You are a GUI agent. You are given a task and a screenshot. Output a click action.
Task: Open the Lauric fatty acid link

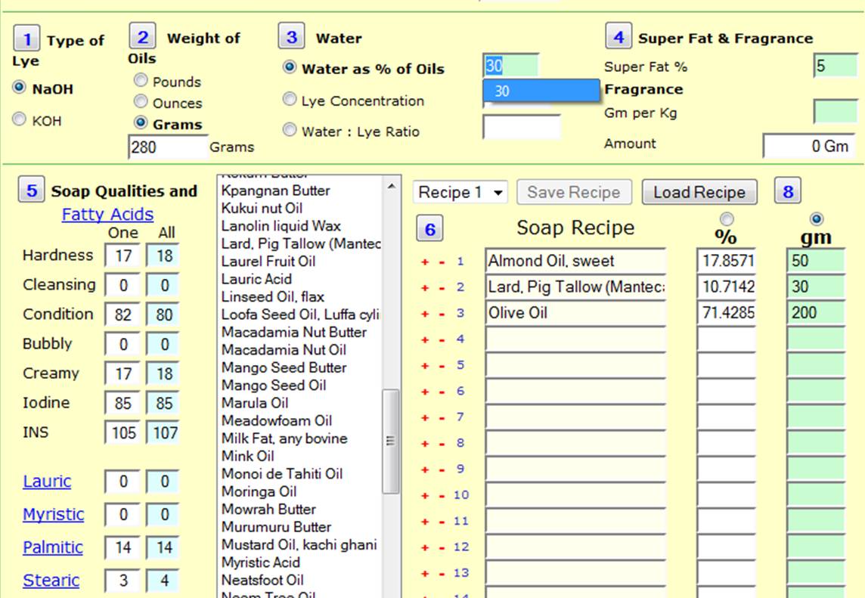(x=47, y=481)
